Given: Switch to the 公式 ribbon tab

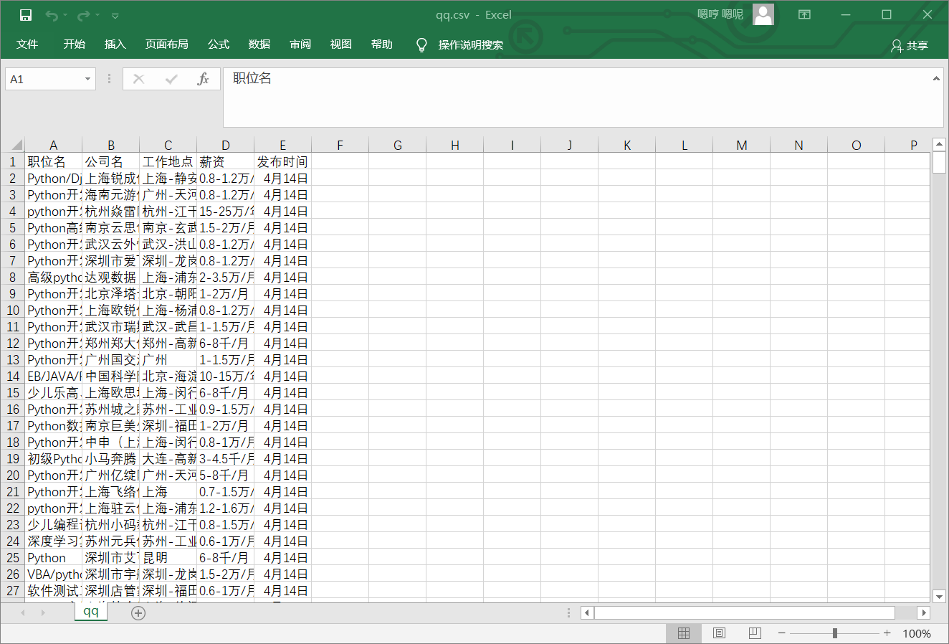Looking at the screenshot, I should point(219,44).
